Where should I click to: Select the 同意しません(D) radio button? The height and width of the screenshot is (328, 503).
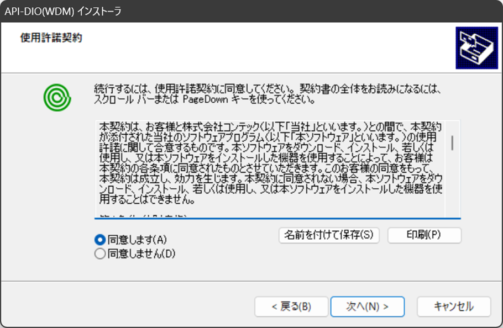pos(99,253)
